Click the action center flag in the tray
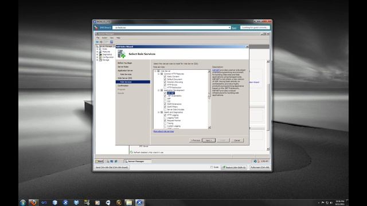This screenshot has height=206, width=367. [x=323, y=203]
